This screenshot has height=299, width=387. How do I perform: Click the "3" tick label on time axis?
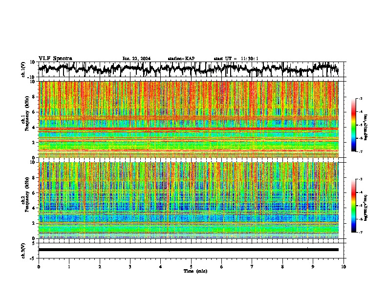click(130, 267)
